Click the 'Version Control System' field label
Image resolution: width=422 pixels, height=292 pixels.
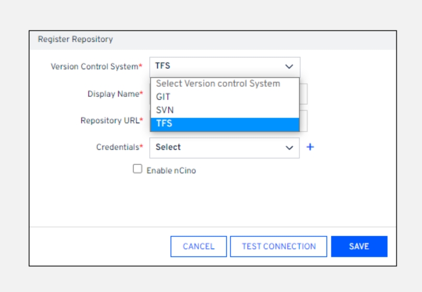(x=95, y=67)
